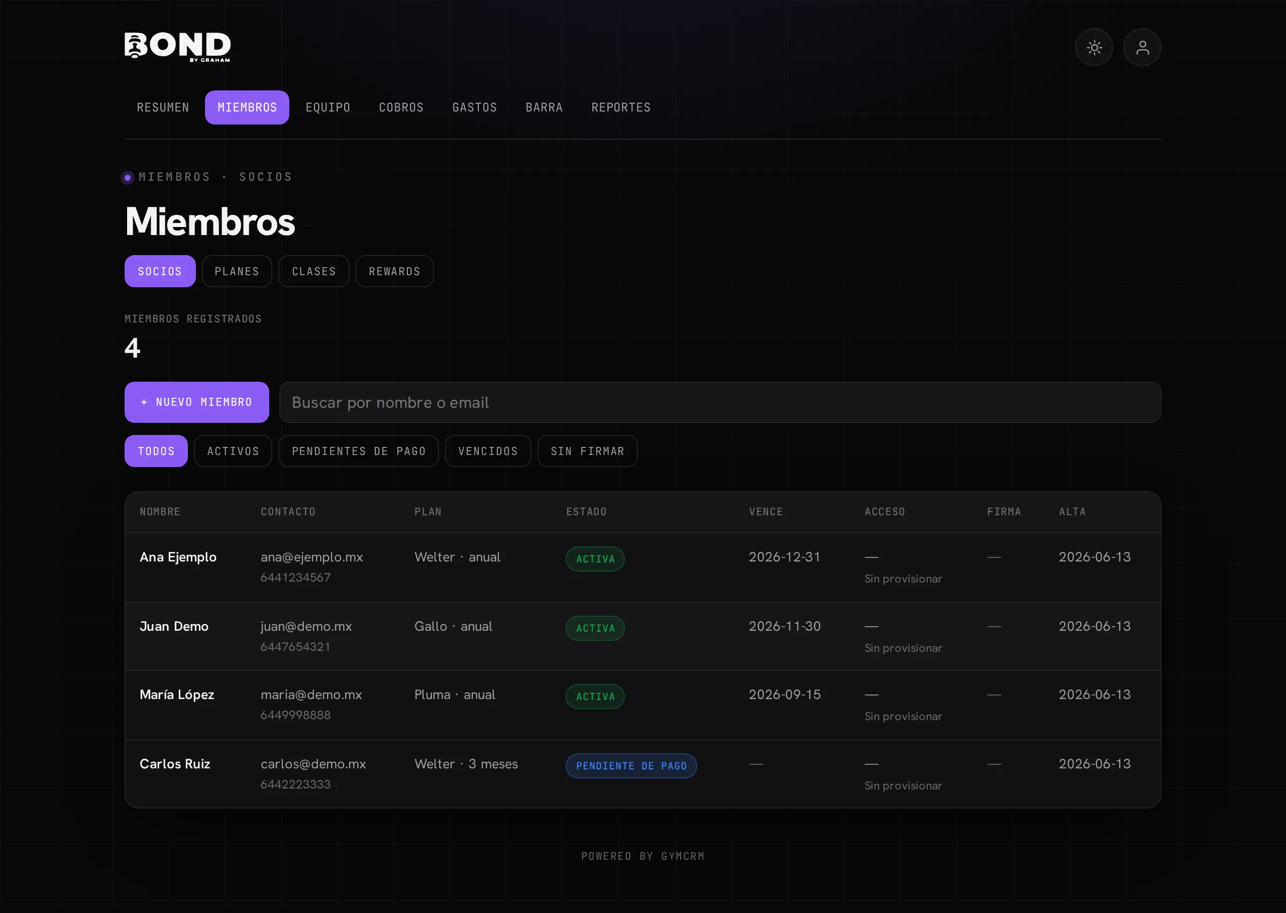The height and width of the screenshot is (913, 1286).
Task: Click email juan@demo.mx
Action: (x=306, y=627)
